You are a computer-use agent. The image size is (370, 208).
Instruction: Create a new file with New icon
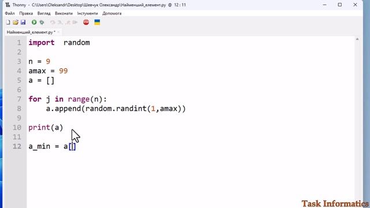(x=8, y=23)
